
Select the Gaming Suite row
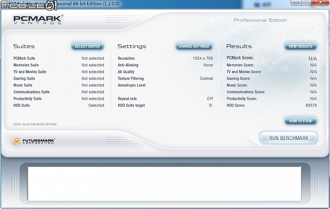coord(59,79)
